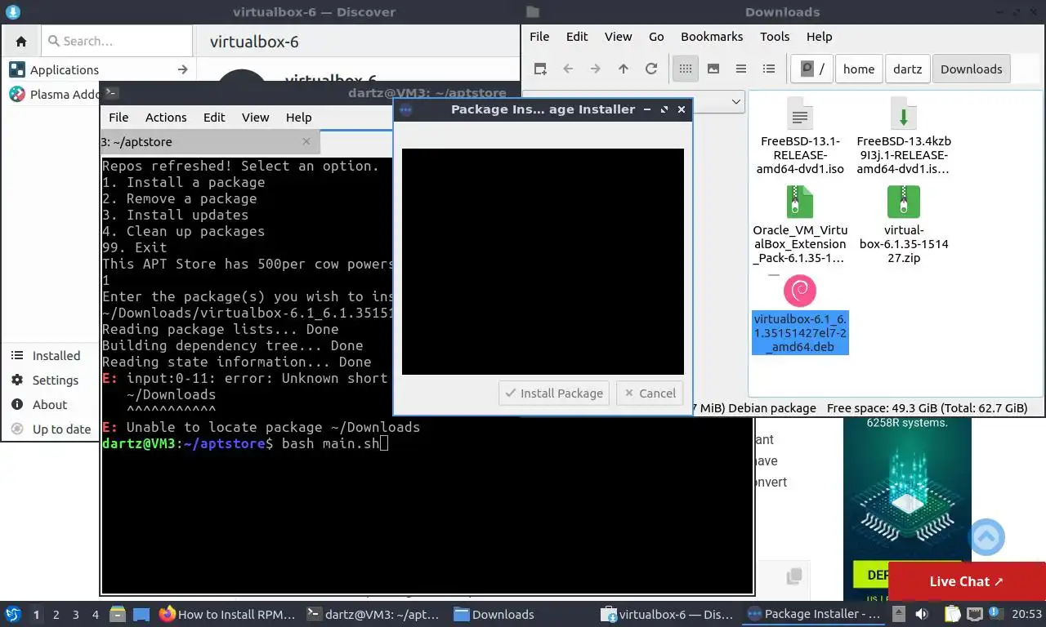Switch to virtual desktop 4
The image size is (1046, 627).
coord(96,615)
